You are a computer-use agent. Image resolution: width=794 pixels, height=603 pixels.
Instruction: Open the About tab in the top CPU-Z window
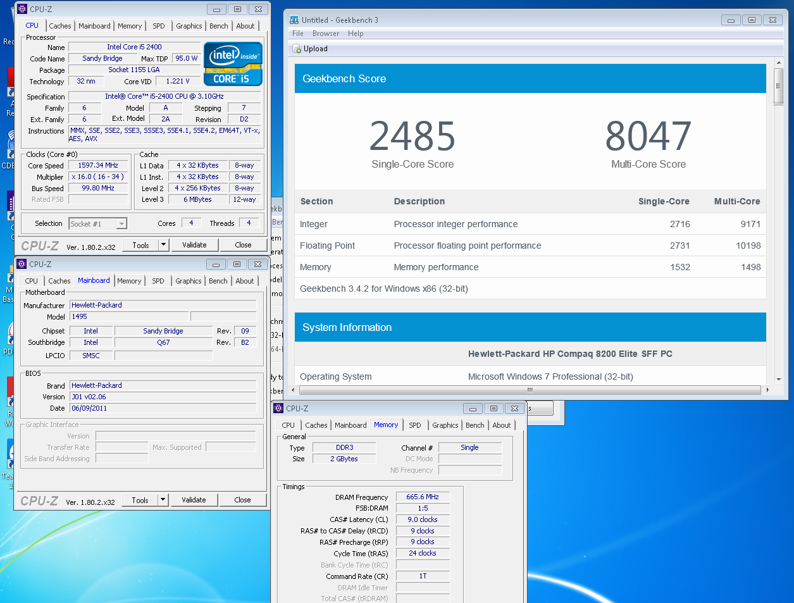point(245,26)
